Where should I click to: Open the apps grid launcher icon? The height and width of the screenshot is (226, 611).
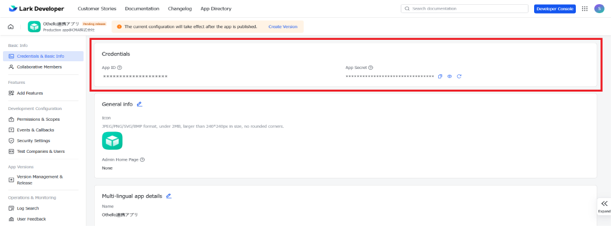585,8
